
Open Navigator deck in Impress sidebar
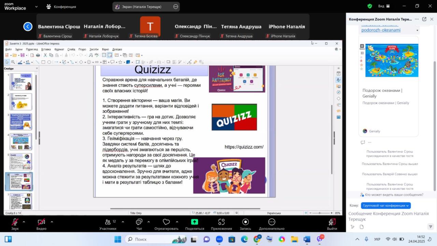click(x=339, y=92)
